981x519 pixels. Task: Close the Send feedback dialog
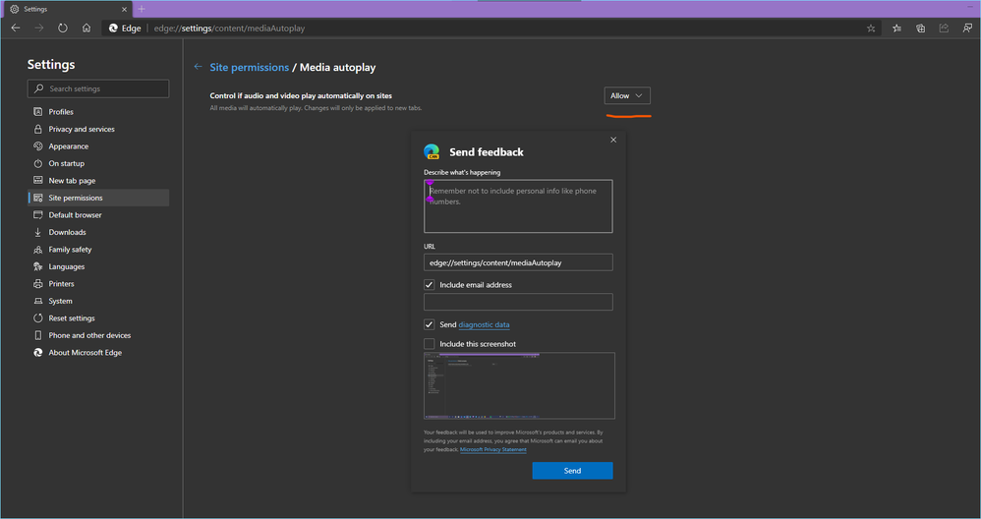613,140
